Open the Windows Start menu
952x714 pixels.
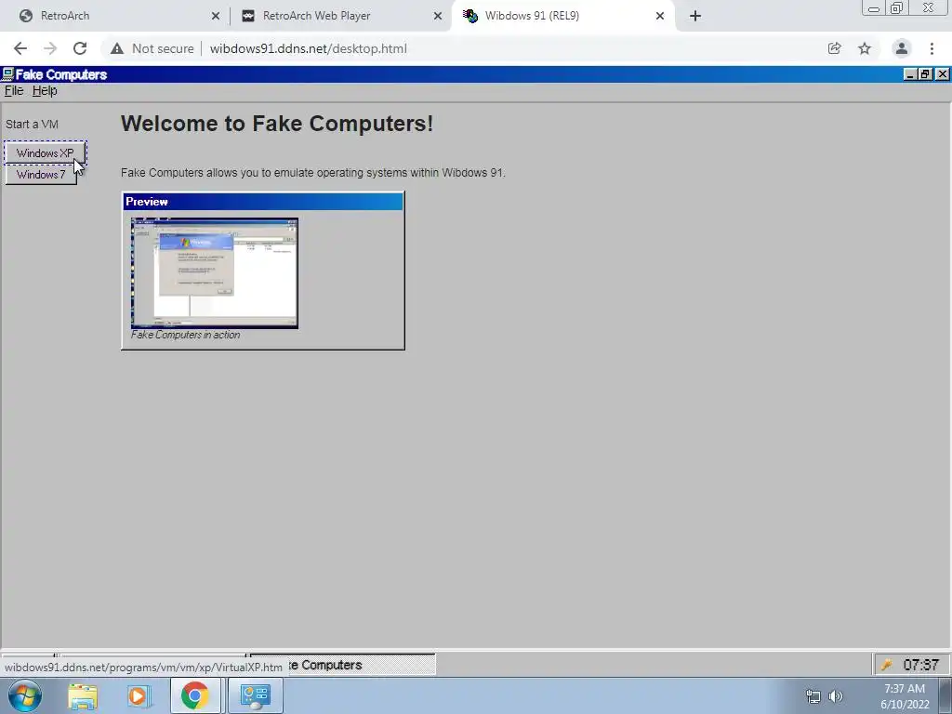coord(25,695)
